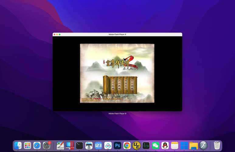The width and height of the screenshot is (235, 152).
Task: Open the picture-and-brush app in Dock
Action: (x=60, y=145)
